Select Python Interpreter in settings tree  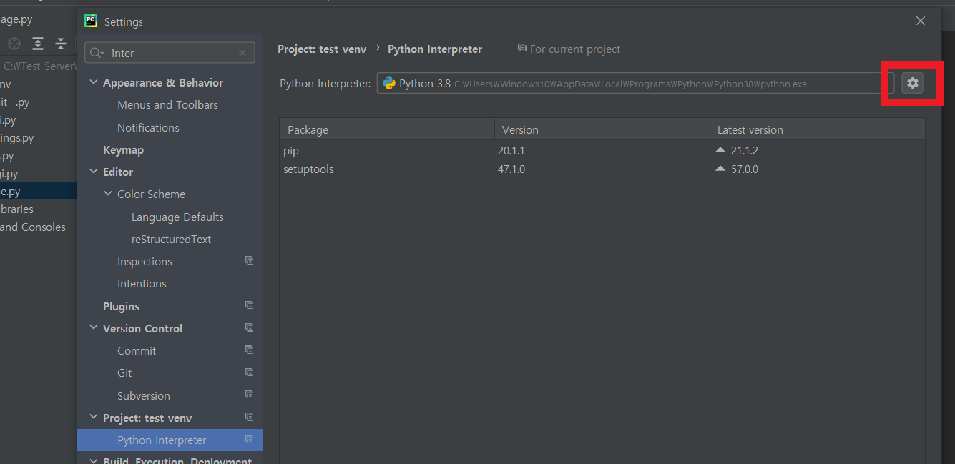coord(170,440)
